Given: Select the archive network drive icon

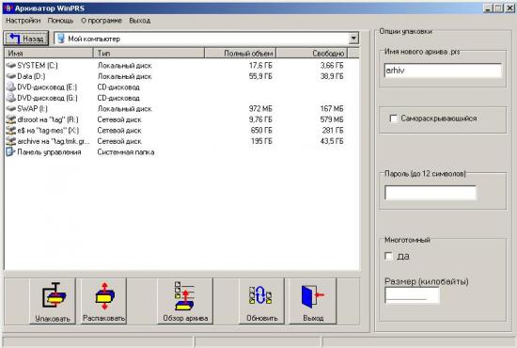Looking at the screenshot, I should 11,141.
